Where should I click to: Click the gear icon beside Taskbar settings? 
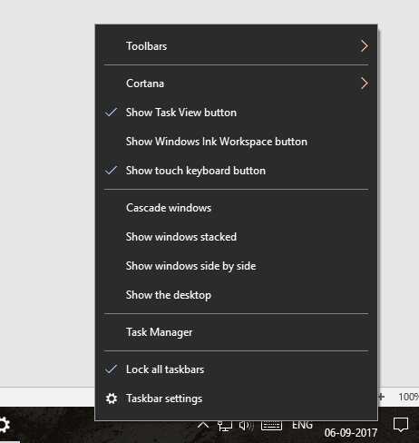(112, 399)
